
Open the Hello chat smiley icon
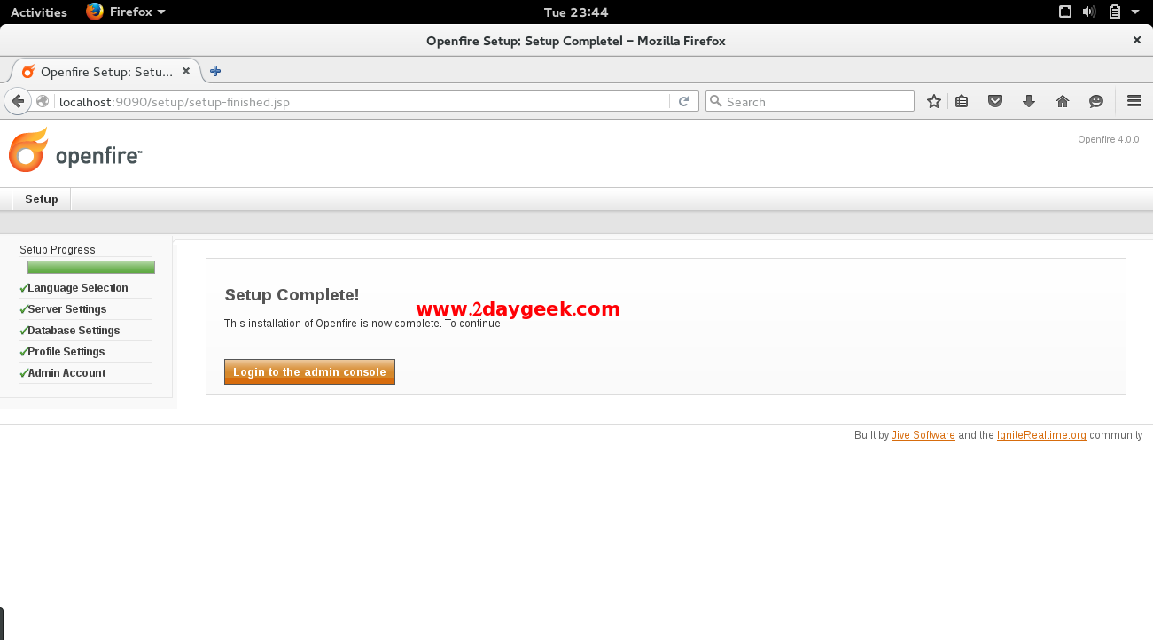pyautogui.click(x=1096, y=101)
